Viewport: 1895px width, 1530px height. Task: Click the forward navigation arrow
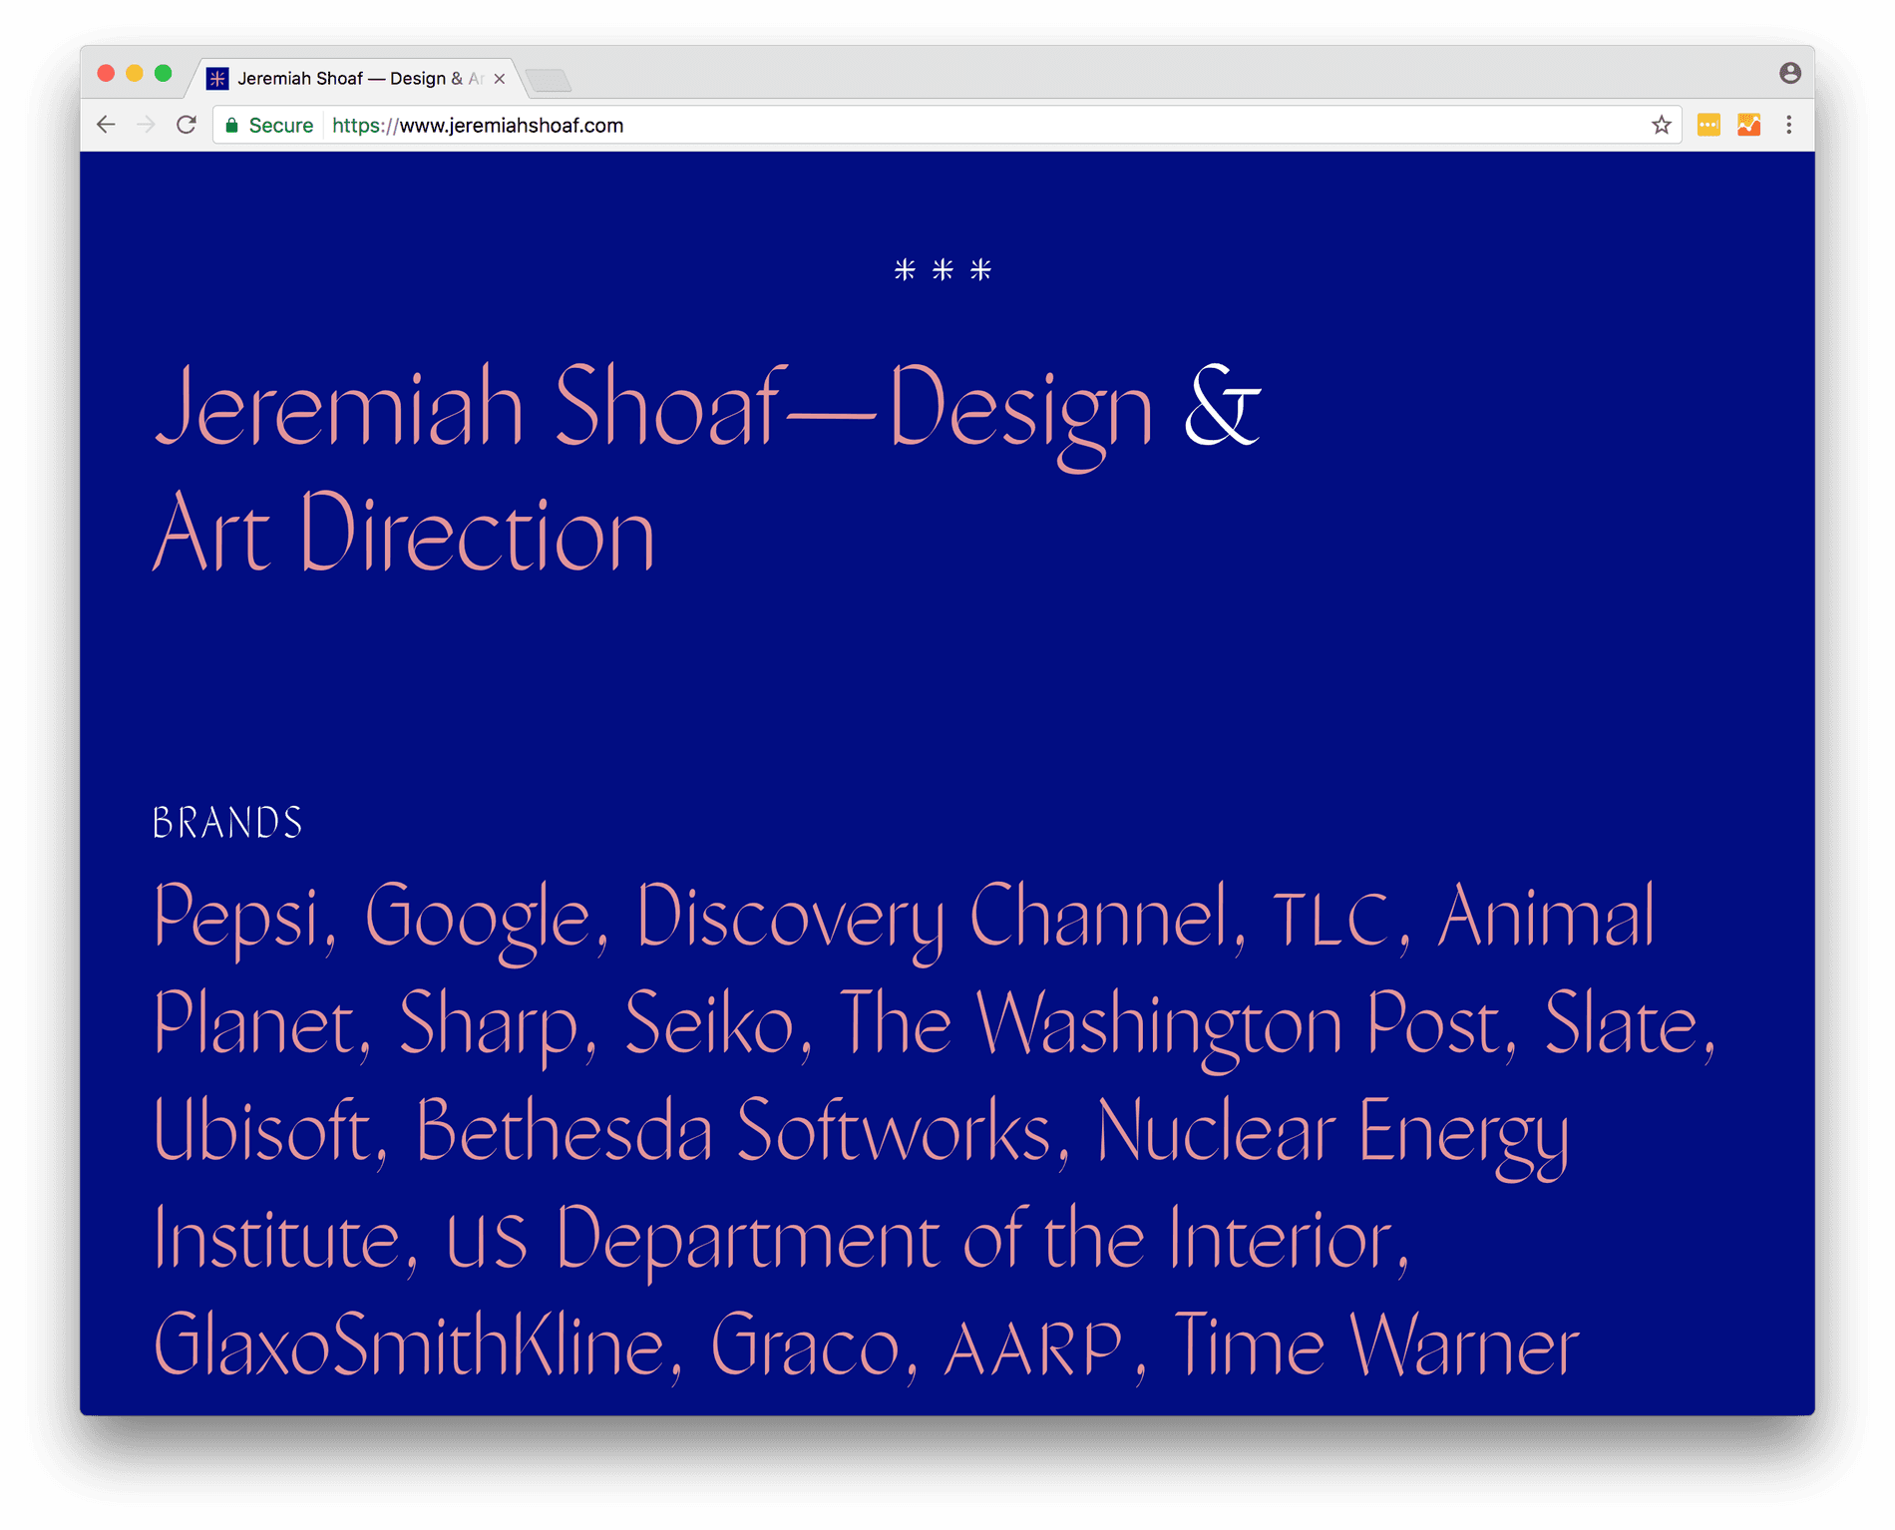coord(146,125)
